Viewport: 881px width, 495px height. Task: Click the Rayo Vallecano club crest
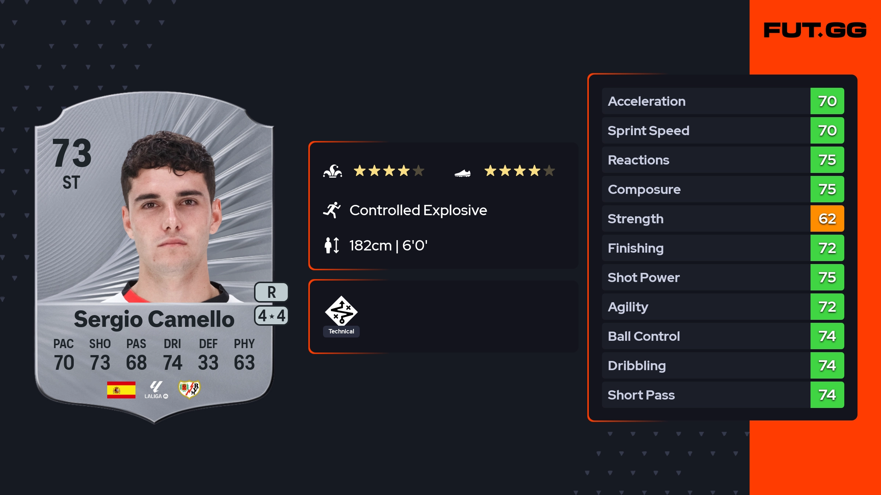click(189, 390)
